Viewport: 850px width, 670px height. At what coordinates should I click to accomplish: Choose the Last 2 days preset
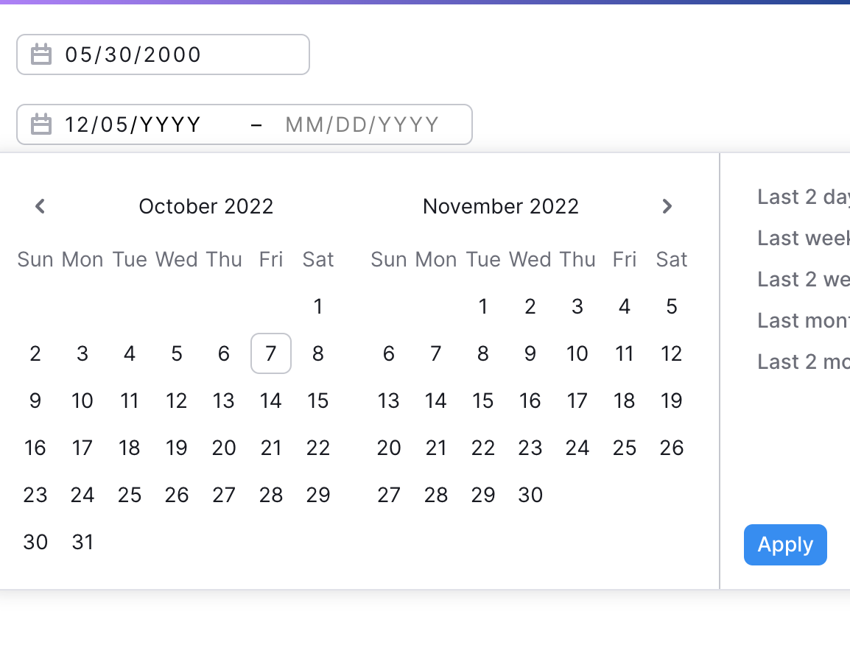(x=803, y=197)
